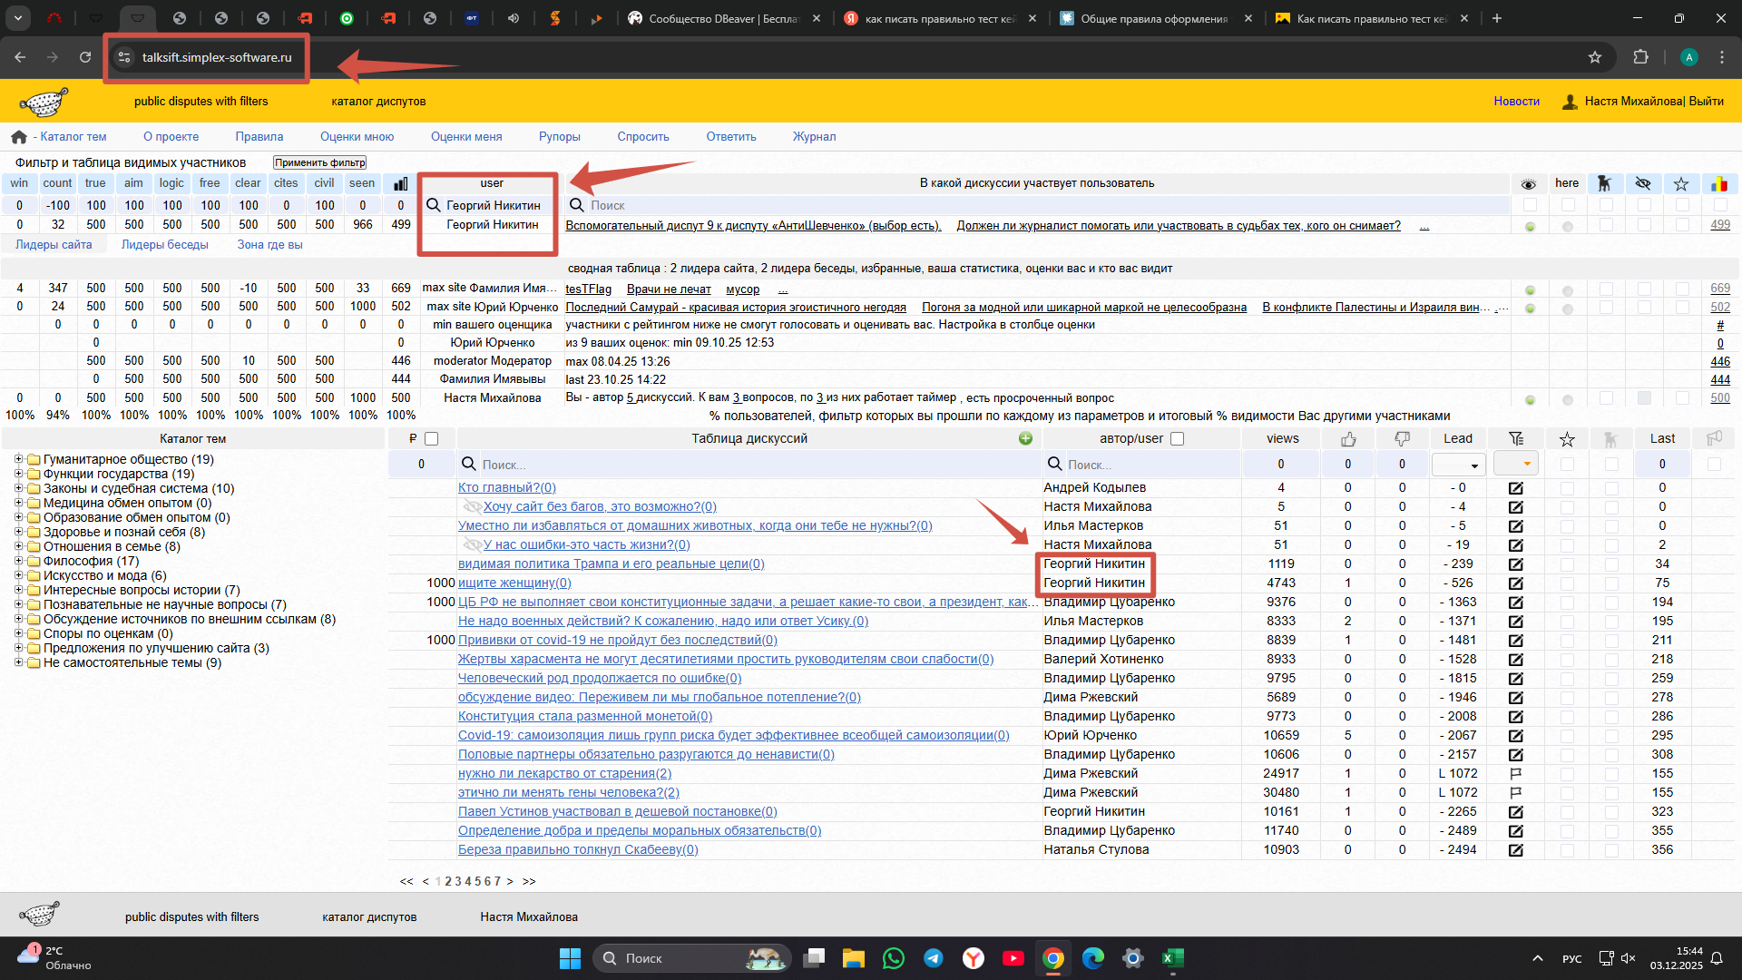Click the filter funnel icon in the discussions table header

(1516, 439)
